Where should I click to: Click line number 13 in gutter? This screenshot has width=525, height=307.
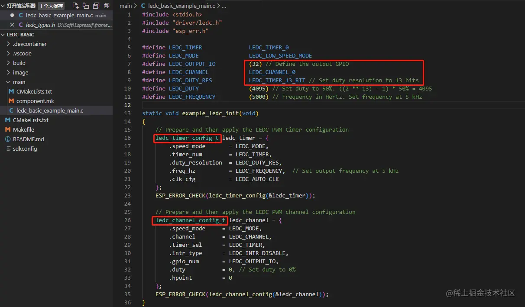tap(127, 113)
